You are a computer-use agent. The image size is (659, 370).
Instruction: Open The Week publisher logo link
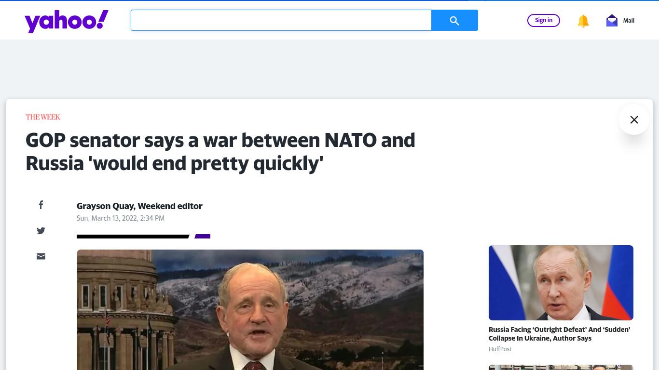(43, 117)
